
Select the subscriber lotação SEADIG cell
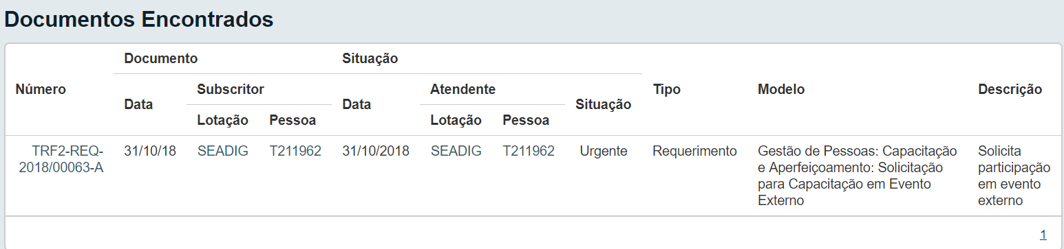222,151
